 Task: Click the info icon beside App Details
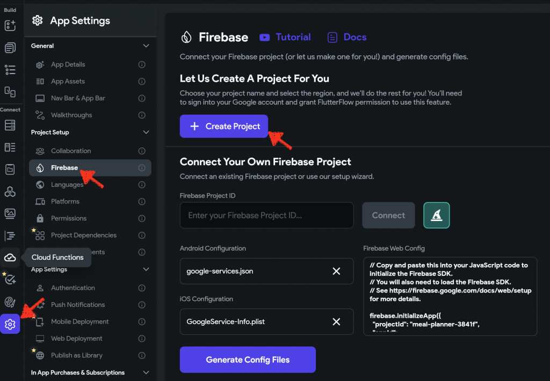(142, 64)
